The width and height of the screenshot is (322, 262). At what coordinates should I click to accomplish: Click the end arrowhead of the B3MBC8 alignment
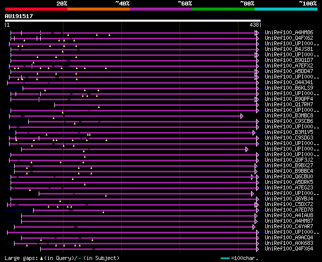pyautogui.click(x=242, y=116)
